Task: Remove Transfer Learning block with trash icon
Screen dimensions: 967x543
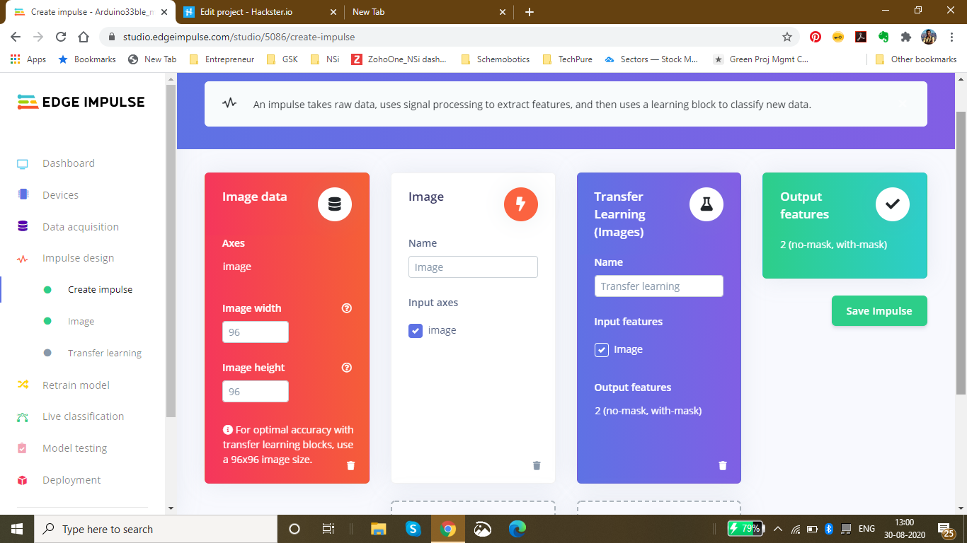Action: pyautogui.click(x=722, y=465)
